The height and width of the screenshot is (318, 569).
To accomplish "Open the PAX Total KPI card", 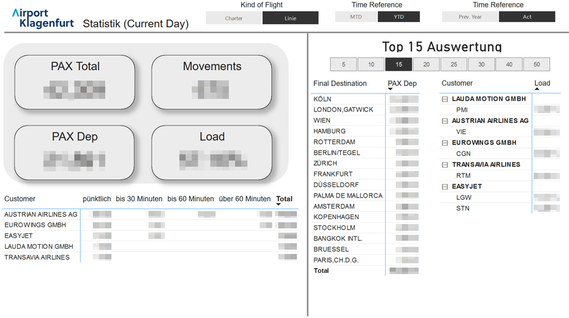I will coord(75,81).
